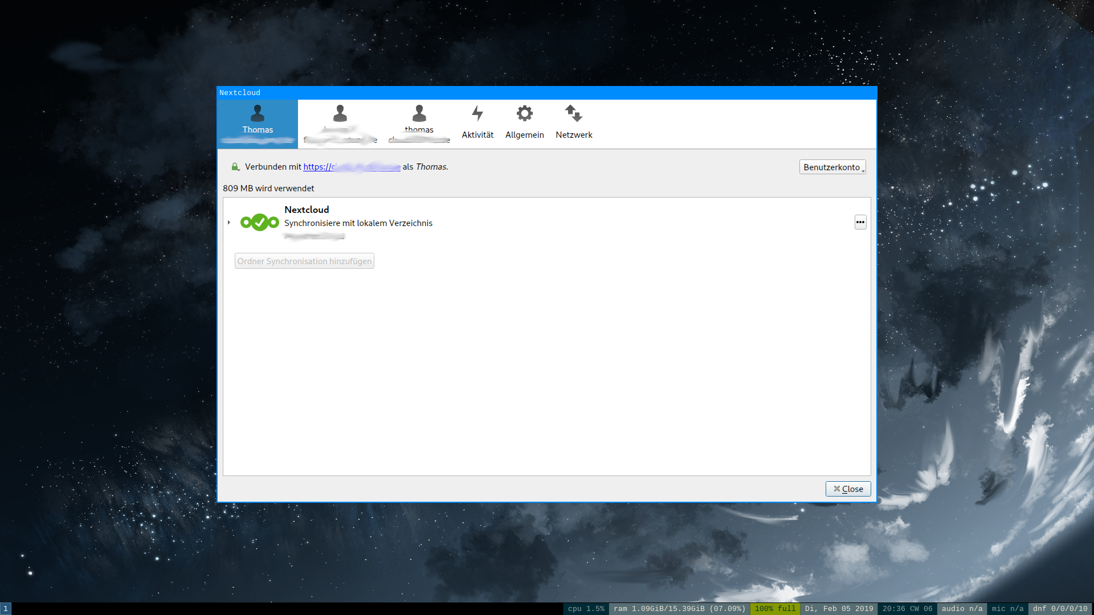The image size is (1094, 615).
Task: Select the Thomas account tab
Action: (x=258, y=124)
